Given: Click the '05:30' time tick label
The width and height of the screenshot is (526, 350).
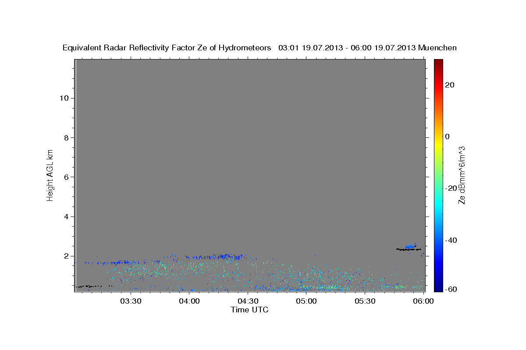Looking at the screenshot, I should click(x=365, y=301).
